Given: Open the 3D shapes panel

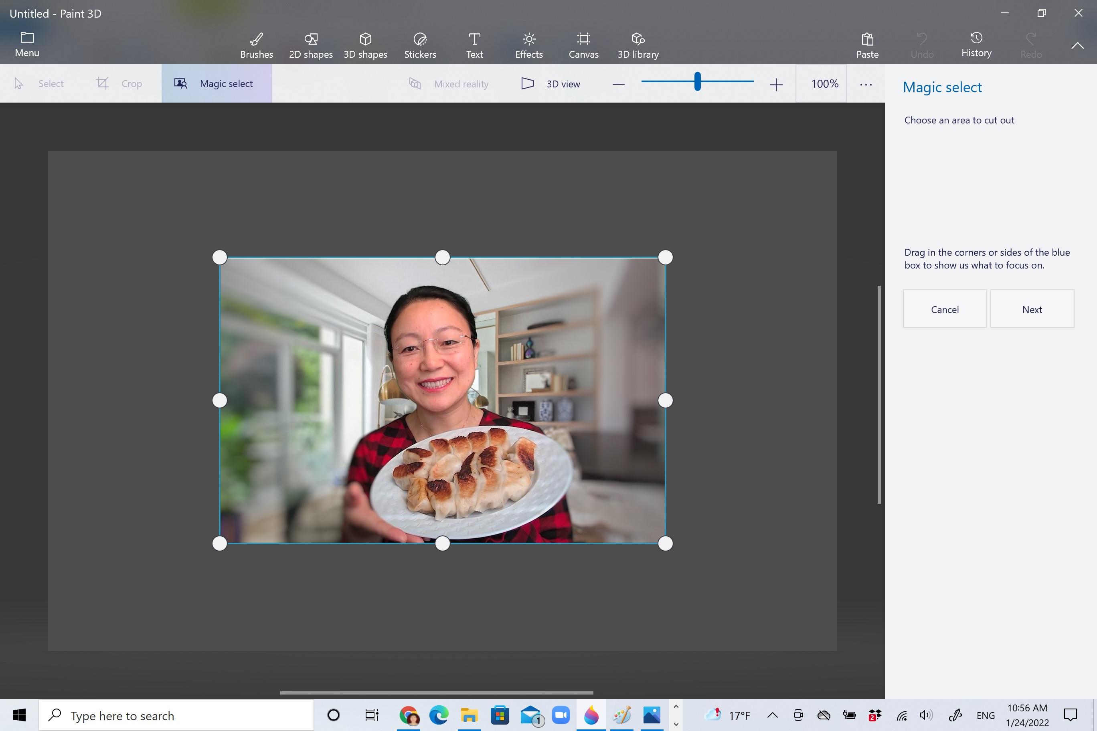Looking at the screenshot, I should (365, 45).
